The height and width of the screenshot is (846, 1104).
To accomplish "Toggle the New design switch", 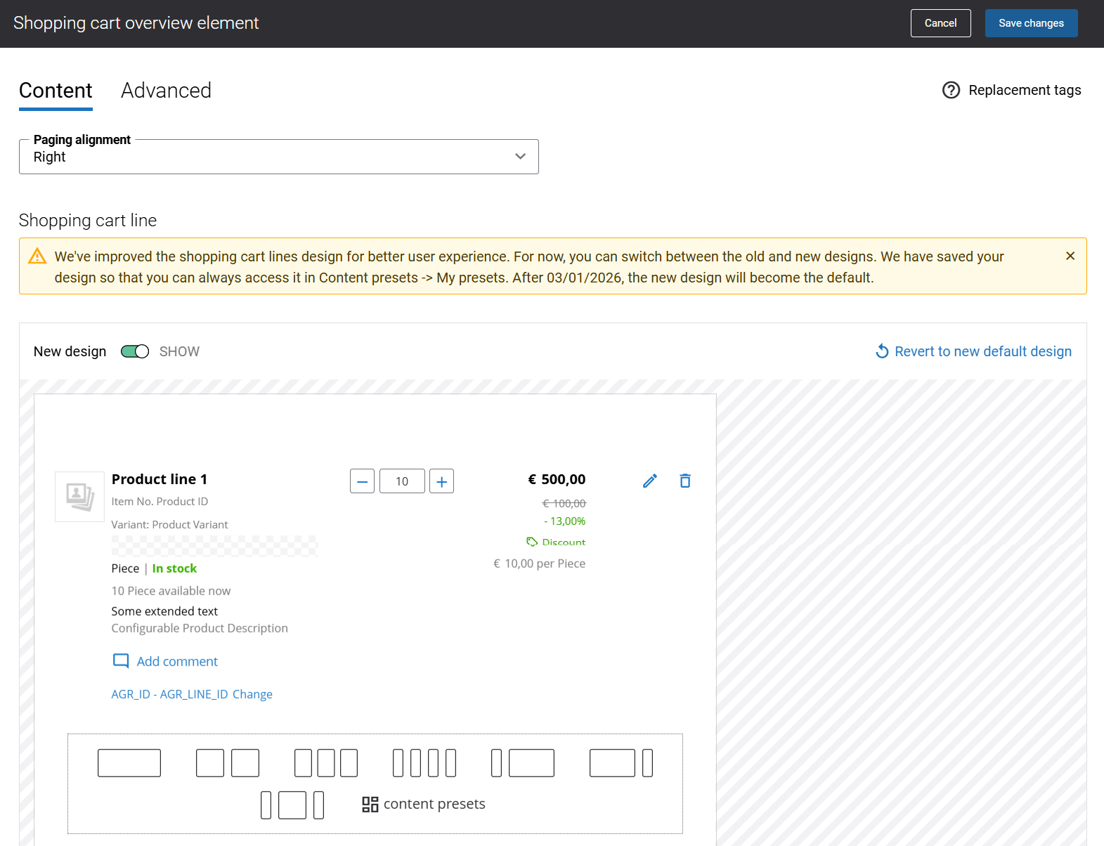I will (135, 351).
